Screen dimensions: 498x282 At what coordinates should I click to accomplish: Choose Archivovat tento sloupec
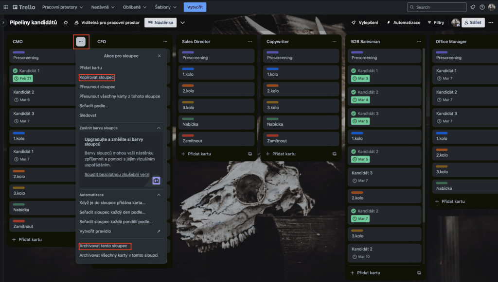(x=103, y=246)
